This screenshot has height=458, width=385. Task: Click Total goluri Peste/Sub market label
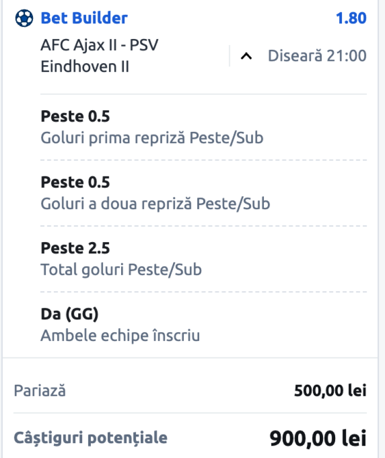click(x=121, y=269)
